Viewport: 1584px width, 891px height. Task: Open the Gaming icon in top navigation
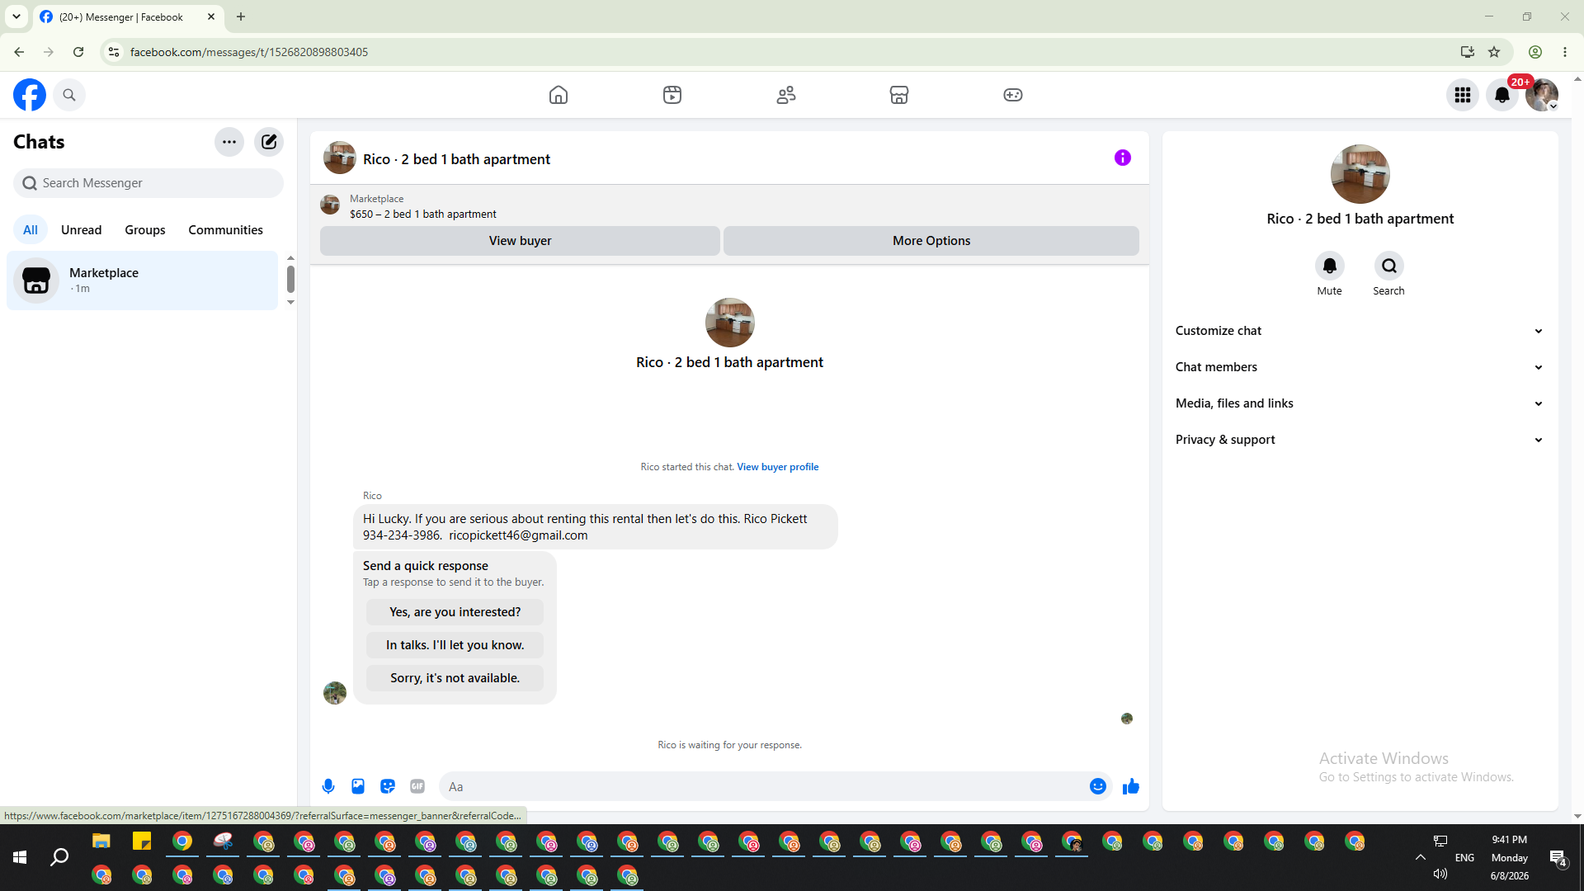tap(1013, 95)
